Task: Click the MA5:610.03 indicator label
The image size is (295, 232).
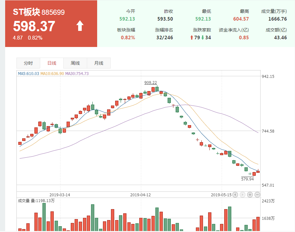Action: pos(28,74)
